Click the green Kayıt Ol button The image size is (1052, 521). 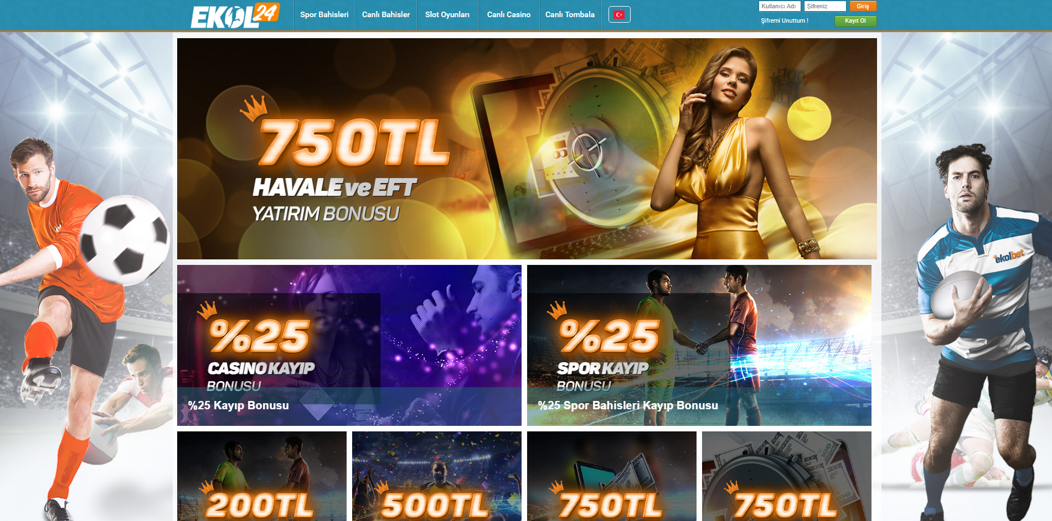point(855,20)
